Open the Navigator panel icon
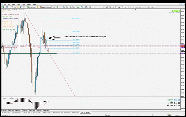This screenshot has height=117, width=186. (x=18, y=7)
